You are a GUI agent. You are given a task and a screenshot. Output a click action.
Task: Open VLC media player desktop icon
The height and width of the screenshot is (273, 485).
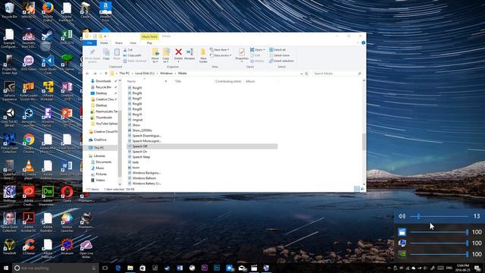(29, 170)
